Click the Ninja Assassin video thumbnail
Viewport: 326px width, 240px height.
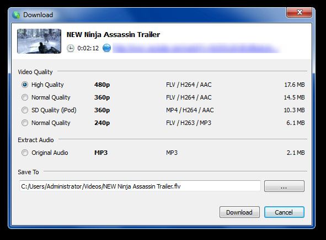[x=39, y=41]
